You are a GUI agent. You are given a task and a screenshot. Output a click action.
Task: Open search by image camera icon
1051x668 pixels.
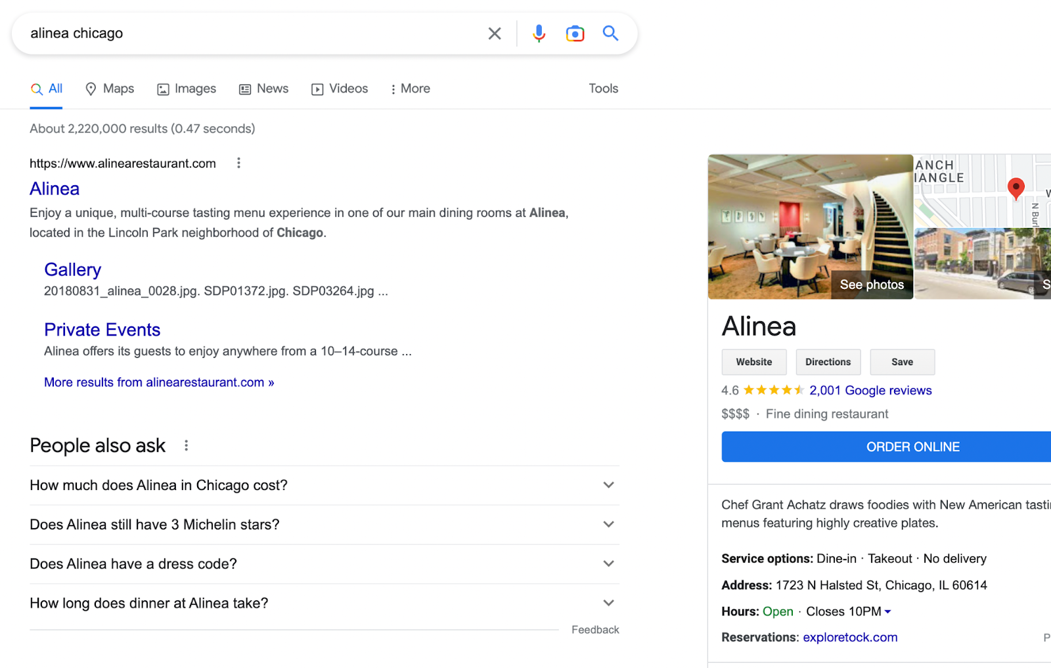click(x=575, y=33)
